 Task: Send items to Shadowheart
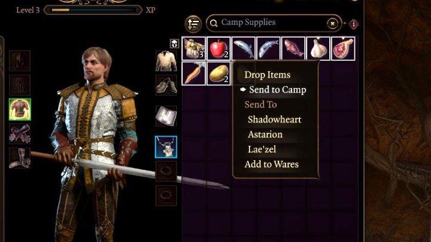[274, 120]
